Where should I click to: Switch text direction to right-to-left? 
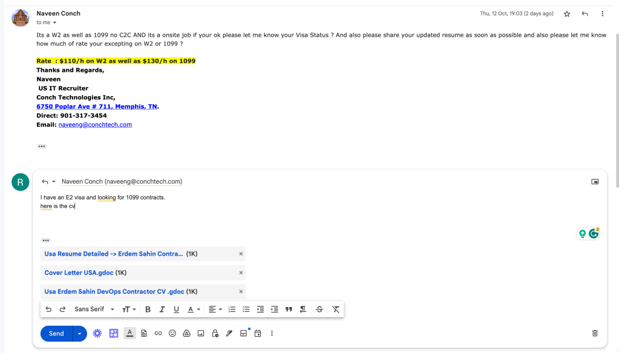coord(303,309)
